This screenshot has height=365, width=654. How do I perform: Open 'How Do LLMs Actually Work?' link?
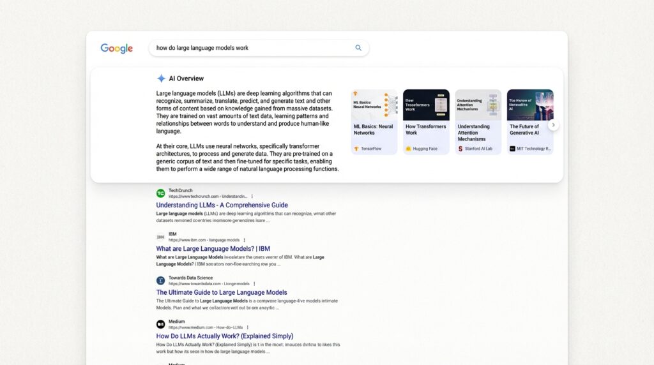[x=225, y=336]
